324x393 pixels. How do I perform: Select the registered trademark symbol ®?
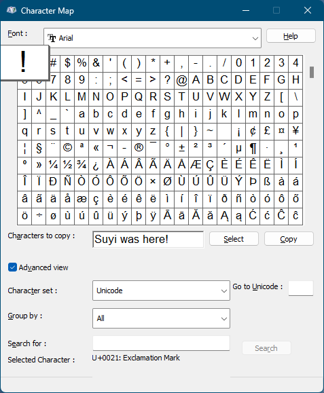coord(139,148)
